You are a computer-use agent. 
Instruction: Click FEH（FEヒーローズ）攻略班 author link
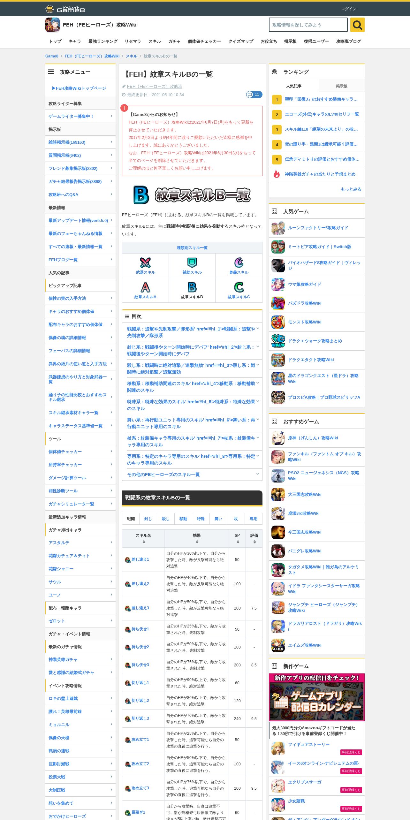coord(155,87)
